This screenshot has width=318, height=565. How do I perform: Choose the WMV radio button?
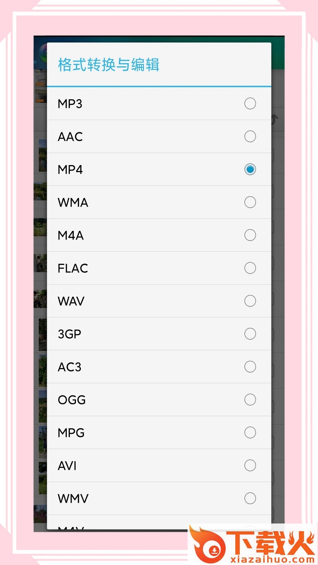click(250, 498)
